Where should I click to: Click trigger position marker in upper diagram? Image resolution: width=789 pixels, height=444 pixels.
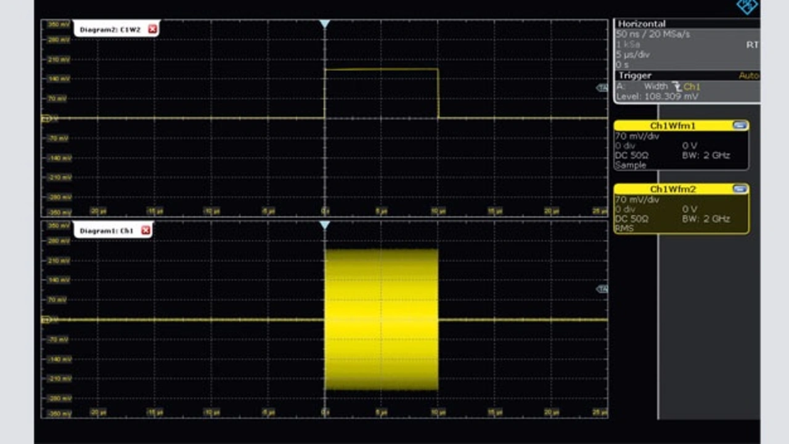coord(325,24)
